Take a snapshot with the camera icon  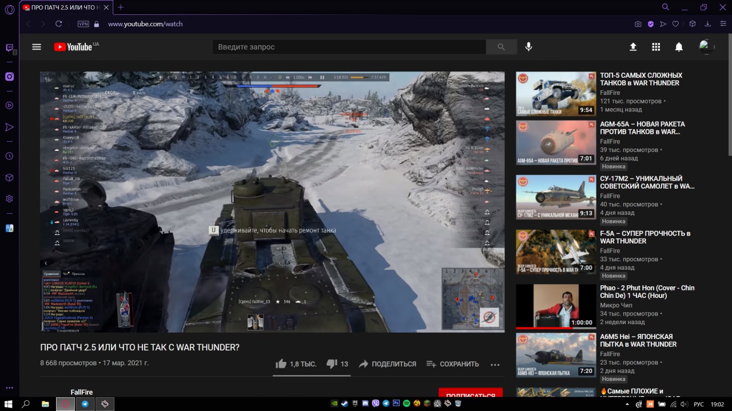tap(638, 24)
